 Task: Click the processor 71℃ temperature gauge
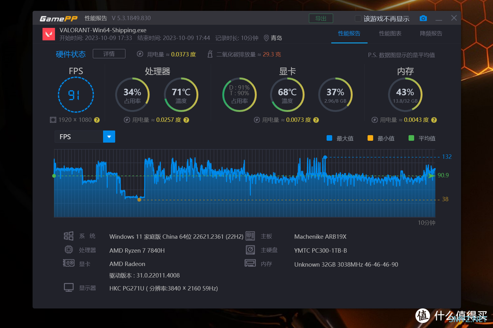181,94
